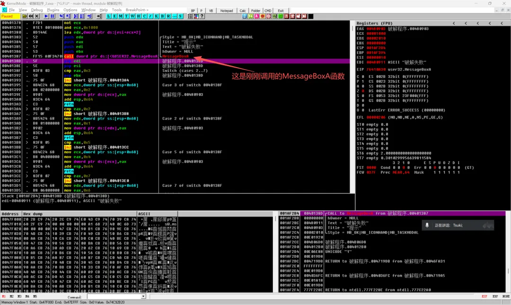Image resolution: width=511 pixels, height=305 pixels.
Task: Open References window with R button
Action: (168, 16)
